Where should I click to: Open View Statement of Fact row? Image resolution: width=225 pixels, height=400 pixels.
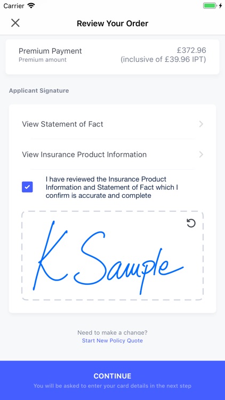(x=112, y=124)
